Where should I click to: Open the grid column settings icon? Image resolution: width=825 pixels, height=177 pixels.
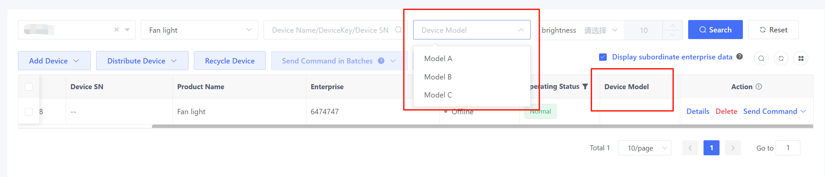click(x=801, y=58)
